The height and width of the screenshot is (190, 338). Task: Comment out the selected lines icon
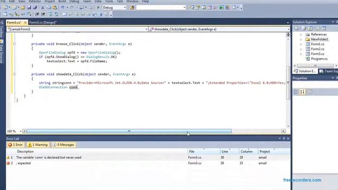(51, 14)
